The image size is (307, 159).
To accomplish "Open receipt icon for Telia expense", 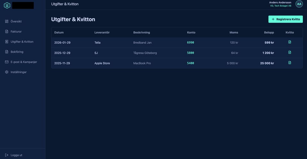I will [x=290, y=42].
